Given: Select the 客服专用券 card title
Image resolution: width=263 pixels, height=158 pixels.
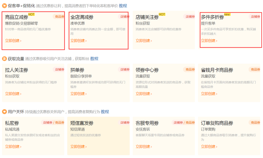Looking at the screenshot, I should point(147,123).
